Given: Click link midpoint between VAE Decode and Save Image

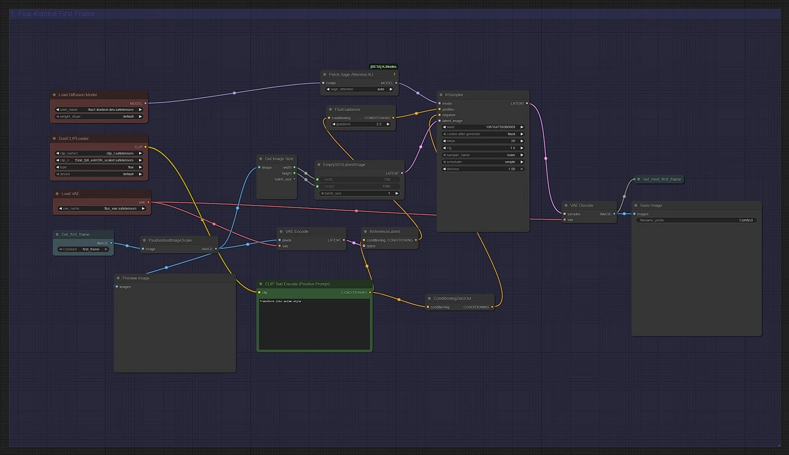Looking at the screenshot, I should tap(624, 214).
